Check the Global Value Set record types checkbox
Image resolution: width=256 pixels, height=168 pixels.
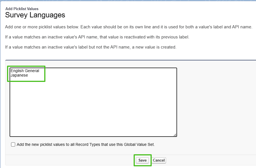[x=13, y=144]
